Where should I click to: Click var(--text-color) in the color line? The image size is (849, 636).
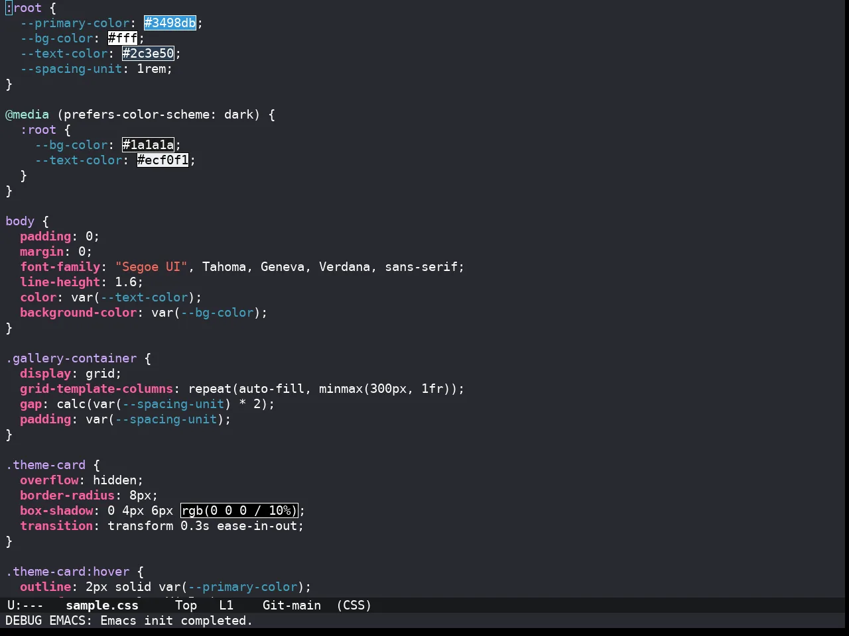pos(133,297)
